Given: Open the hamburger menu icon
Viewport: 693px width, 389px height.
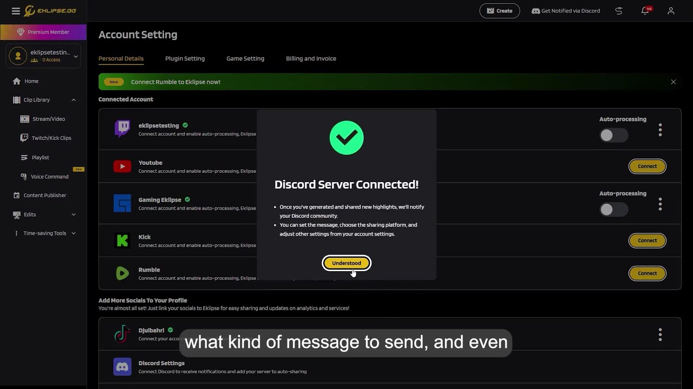Looking at the screenshot, I should click(16, 11).
